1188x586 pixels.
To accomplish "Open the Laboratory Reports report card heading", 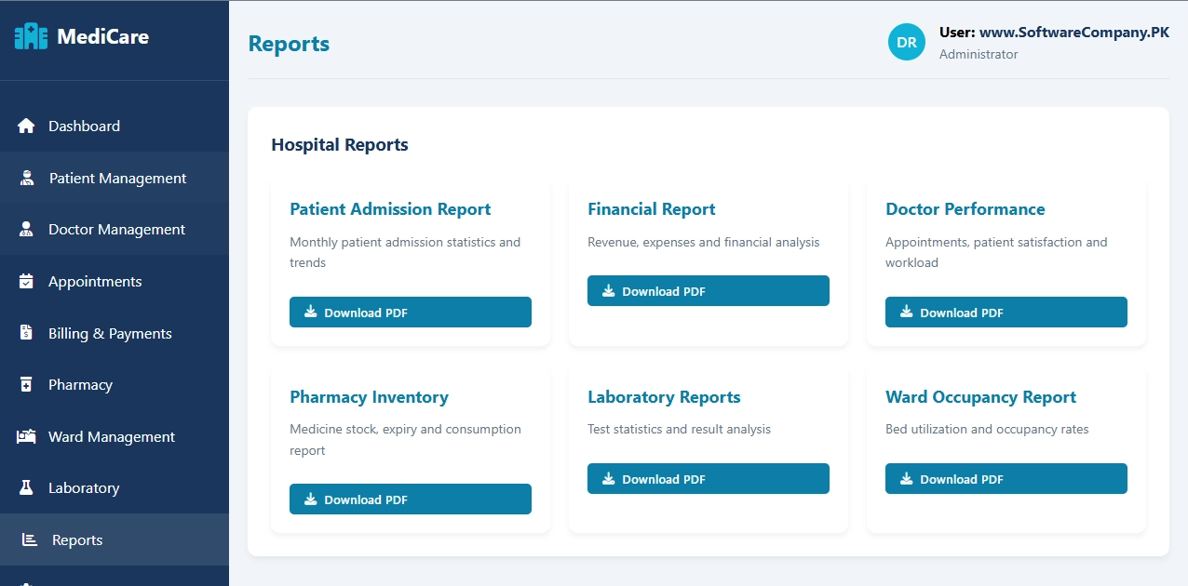I will [x=664, y=396].
